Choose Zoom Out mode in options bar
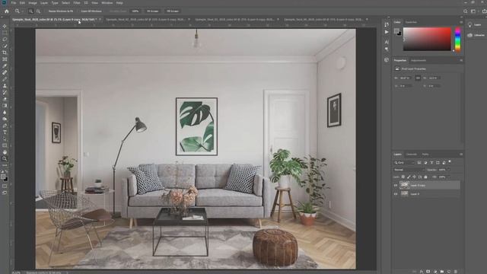The width and height of the screenshot is (487, 274). (38, 11)
